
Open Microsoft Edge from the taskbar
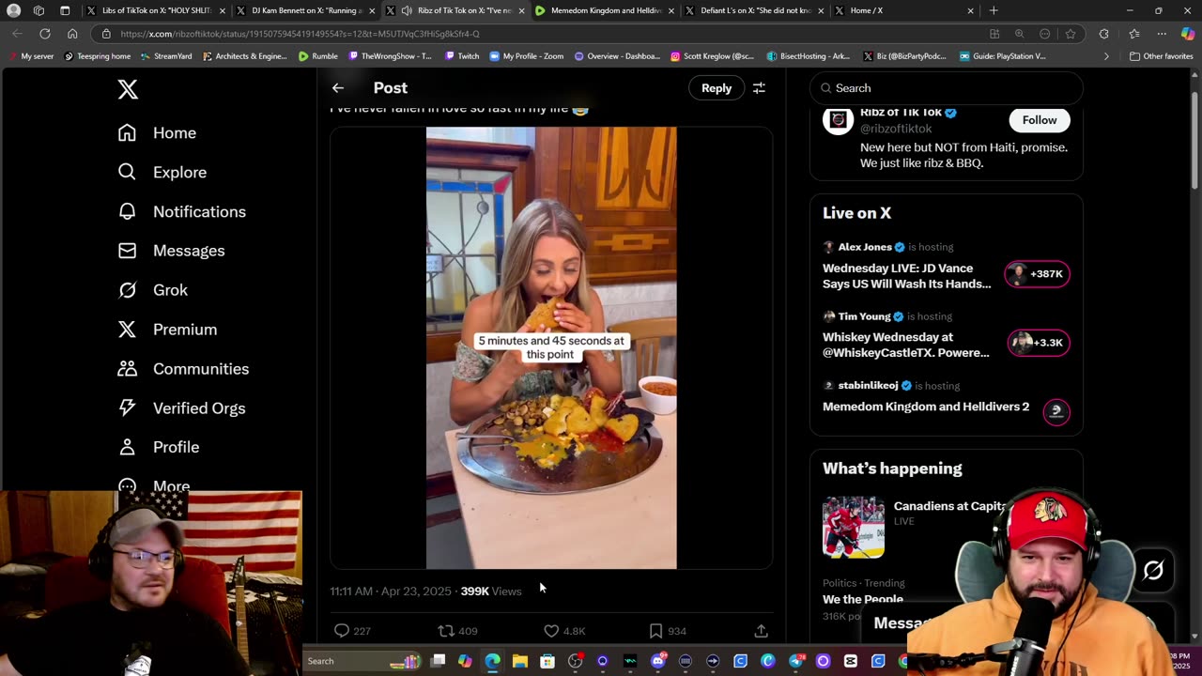coord(493,661)
